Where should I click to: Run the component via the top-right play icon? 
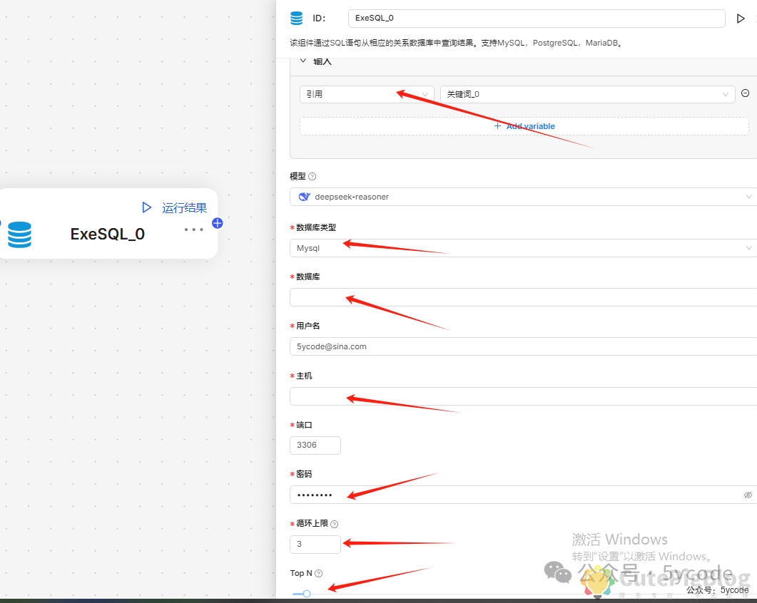[x=741, y=19]
